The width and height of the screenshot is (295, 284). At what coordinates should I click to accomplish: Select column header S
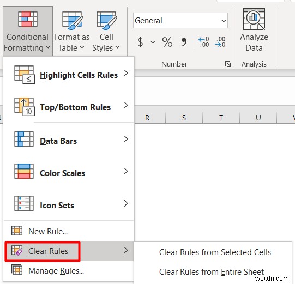pyautogui.click(x=184, y=118)
